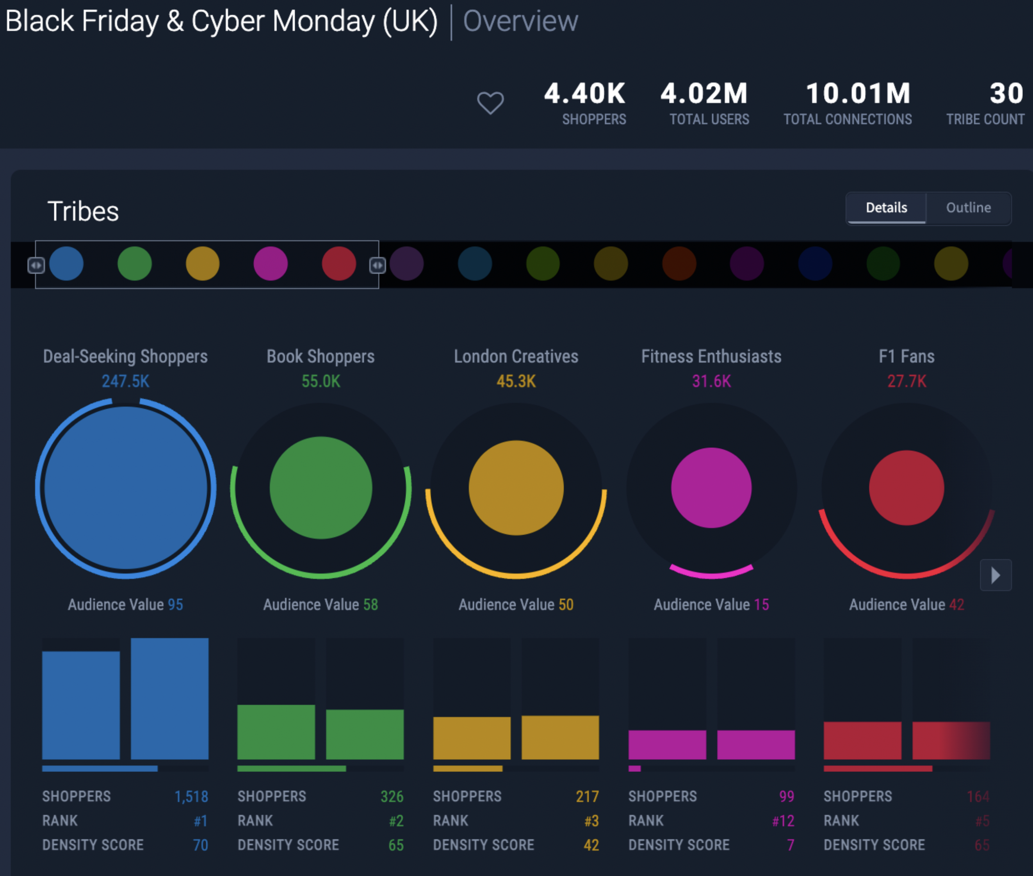Click the density score 70
1033x876 pixels.
point(201,845)
